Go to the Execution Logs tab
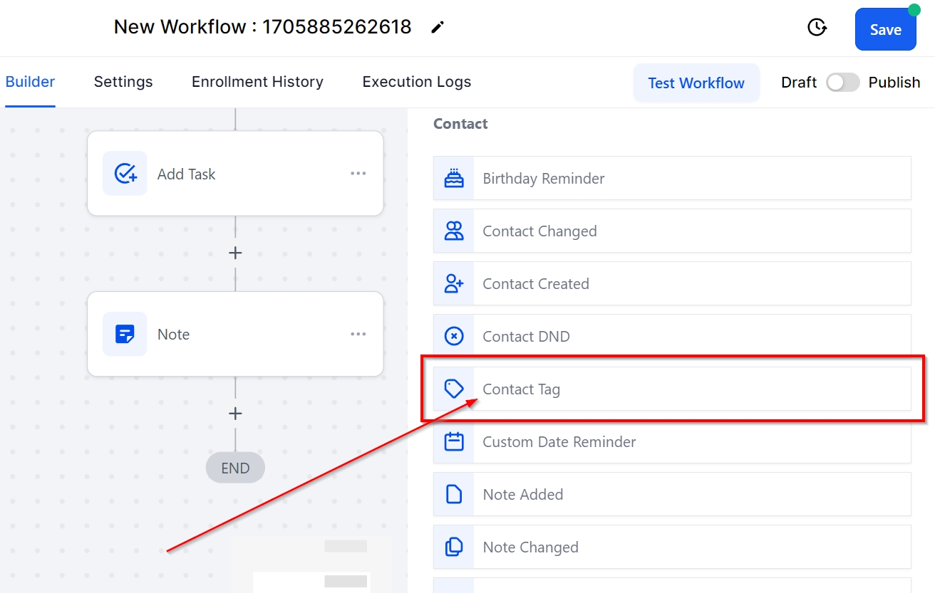 coord(416,82)
